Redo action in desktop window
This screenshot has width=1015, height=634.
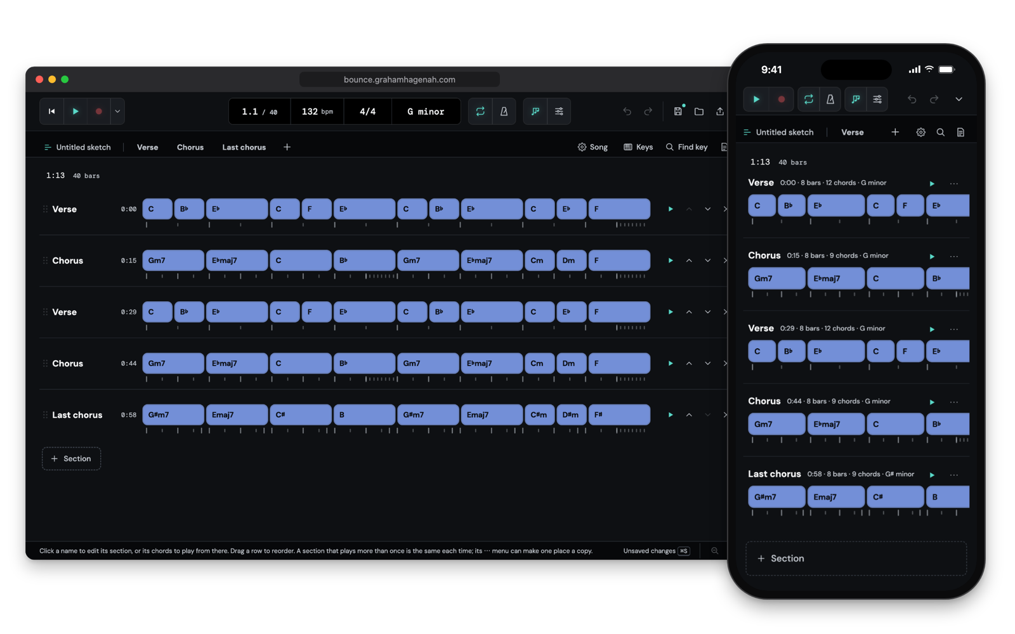pyautogui.click(x=648, y=112)
